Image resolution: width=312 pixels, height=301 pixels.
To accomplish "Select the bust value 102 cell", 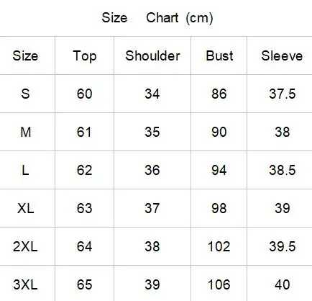I will (x=219, y=246).
